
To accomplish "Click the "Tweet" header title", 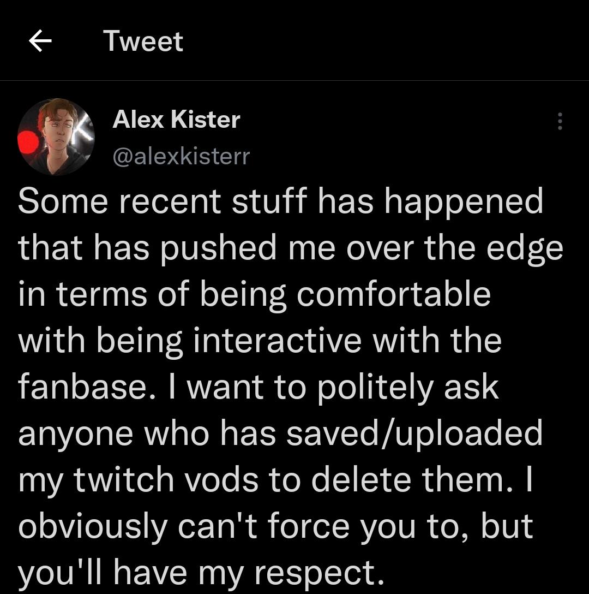I will tap(143, 41).
